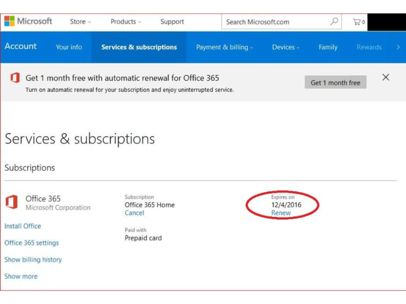Select Services & subscriptions tab
Image resolution: width=406 pixels, height=304 pixels.
[x=139, y=47]
